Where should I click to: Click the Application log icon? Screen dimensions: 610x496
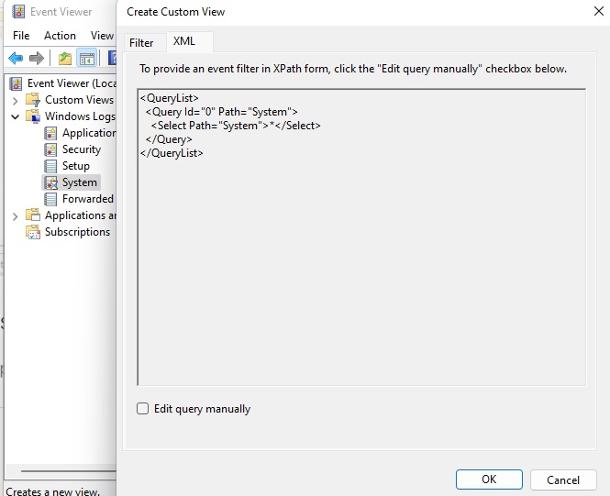point(50,133)
